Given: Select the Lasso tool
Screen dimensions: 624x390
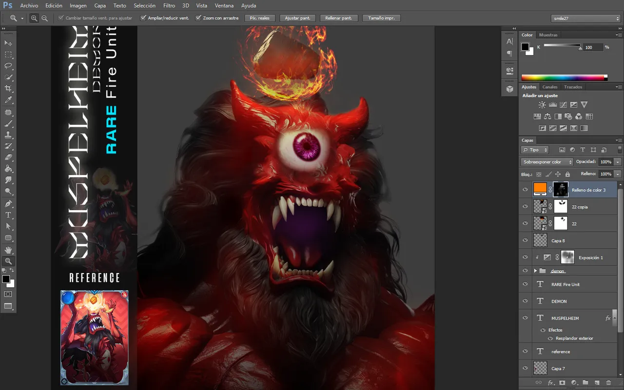Looking at the screenshot, I should tap(8, 66).
